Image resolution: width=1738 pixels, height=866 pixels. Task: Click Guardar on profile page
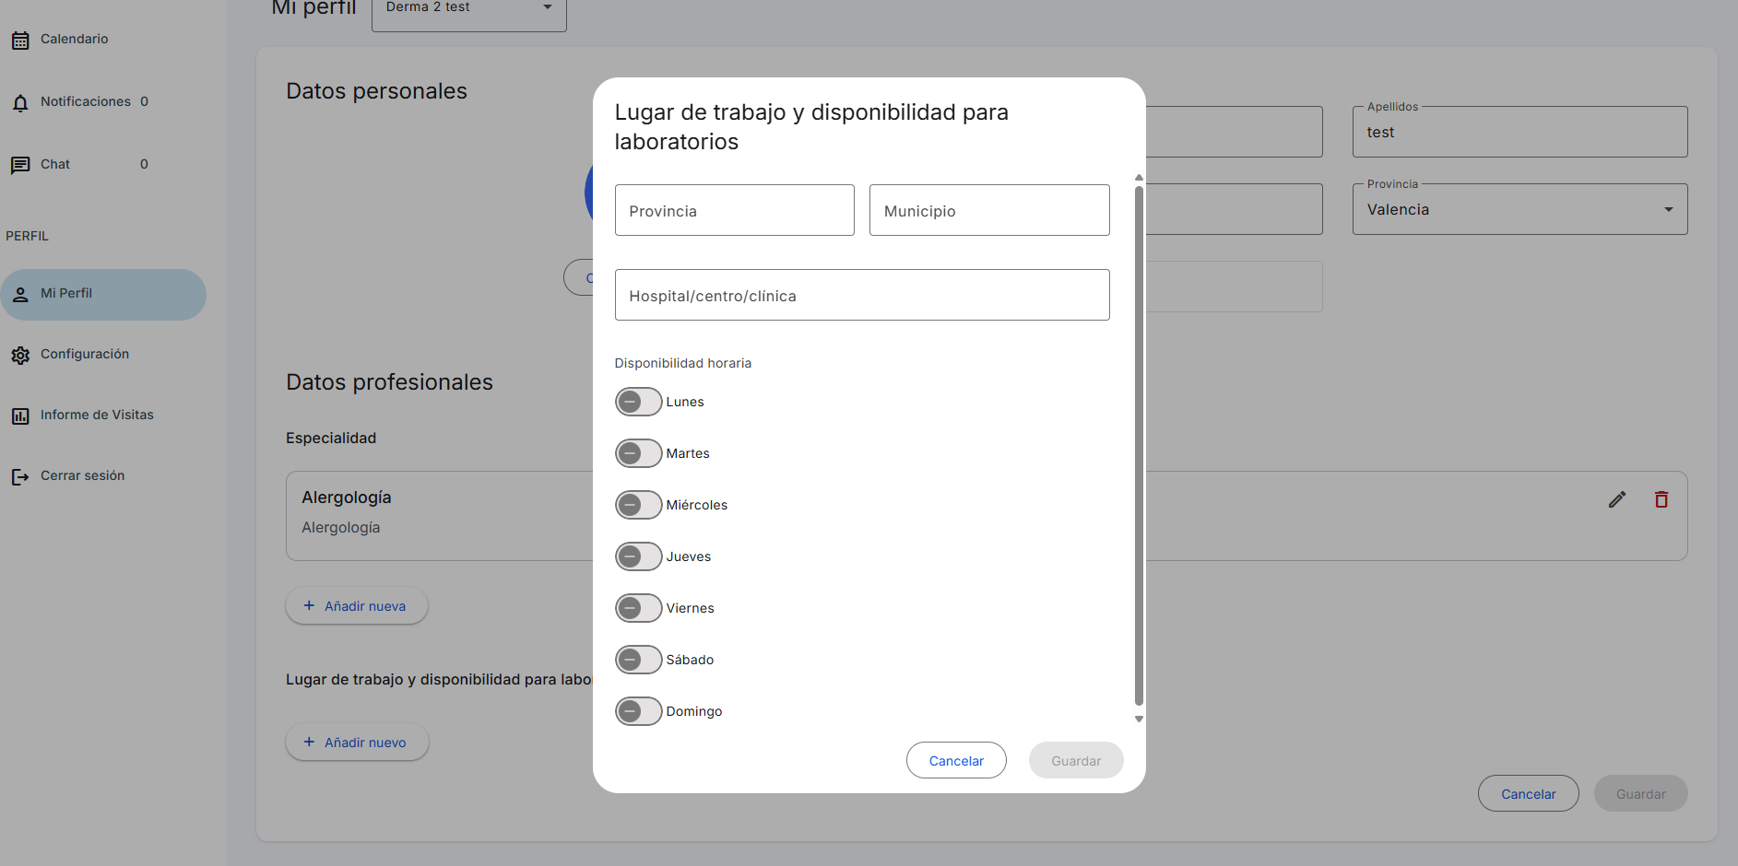click(x=1640, y=793)
